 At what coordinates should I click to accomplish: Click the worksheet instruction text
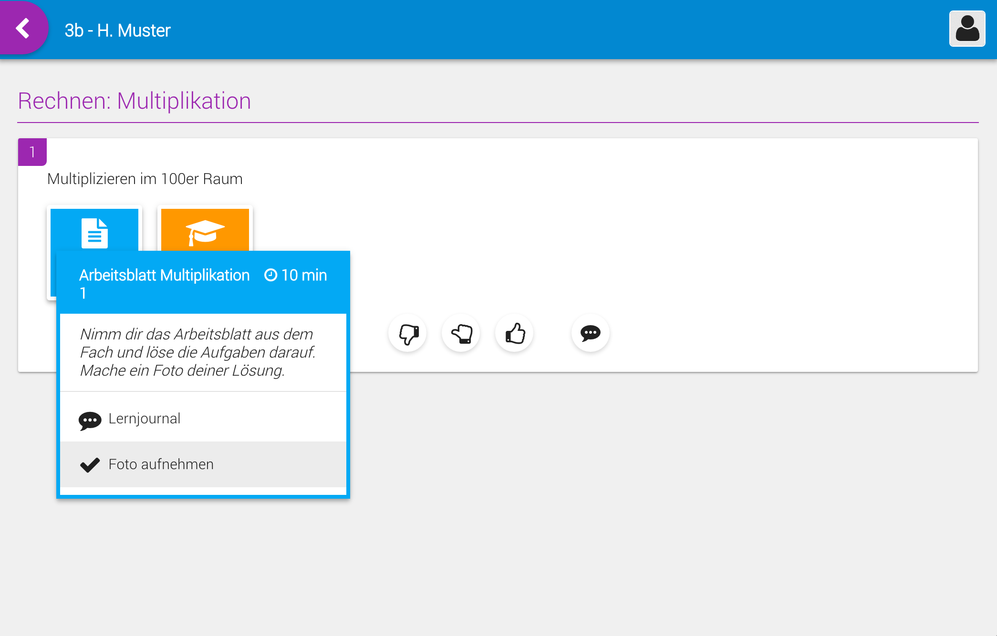tap(197, 352)
